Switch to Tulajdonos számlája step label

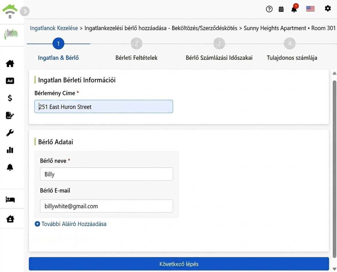click(292, 58)
